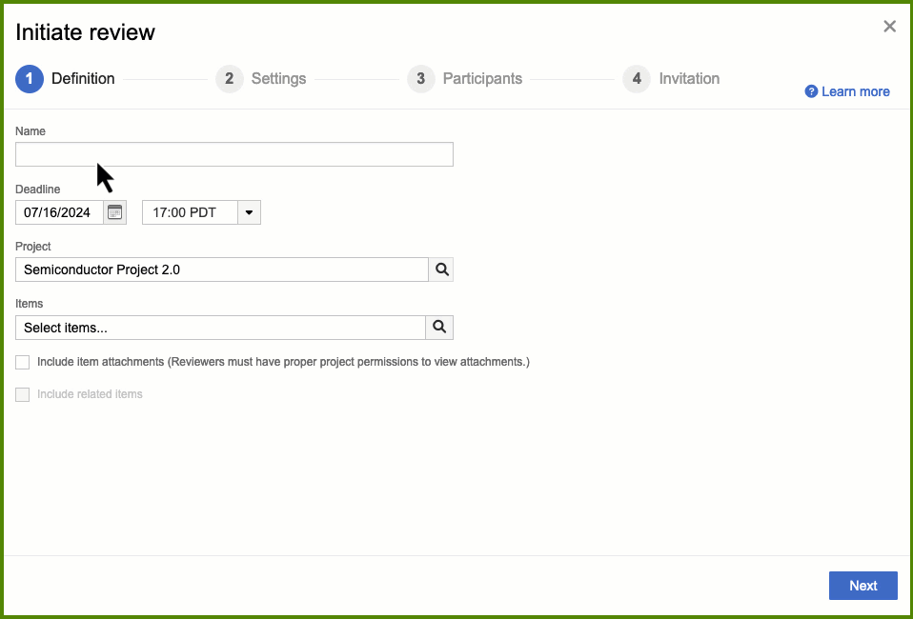Click the step 3 number circle

tap(420, 79)
